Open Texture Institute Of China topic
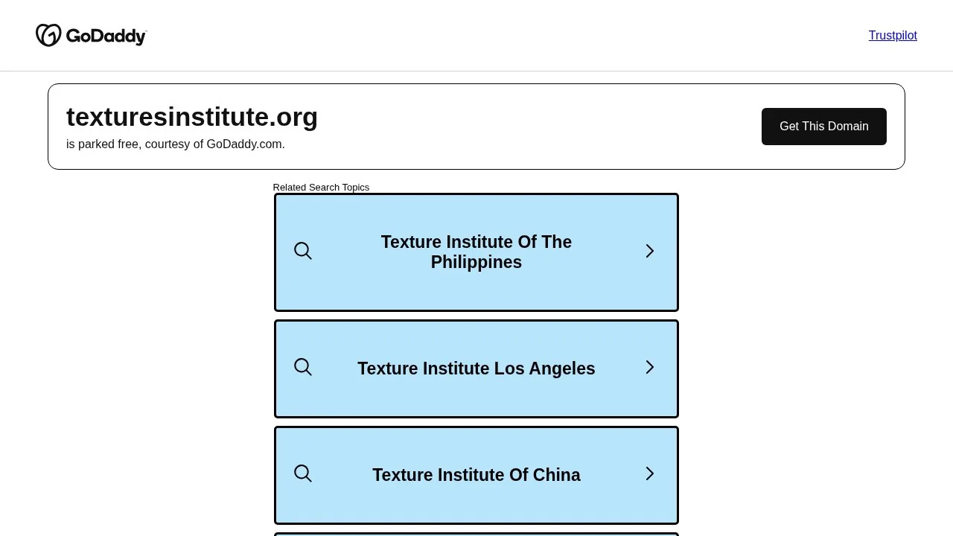The height and width of the screenshot is (536, 953). coord(476,475)
